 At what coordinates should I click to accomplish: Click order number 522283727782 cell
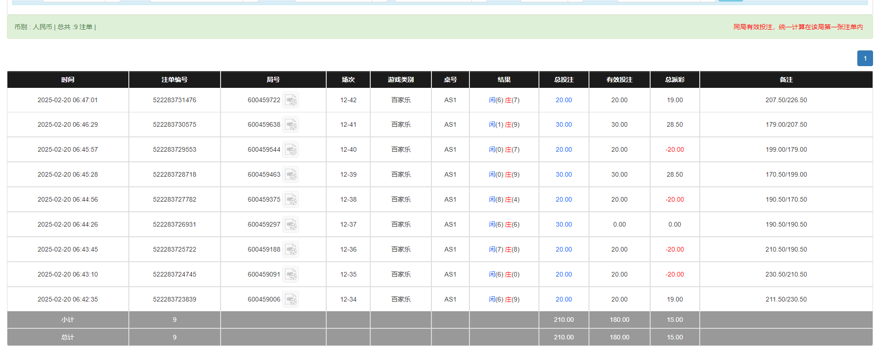(x=174, y=200)
